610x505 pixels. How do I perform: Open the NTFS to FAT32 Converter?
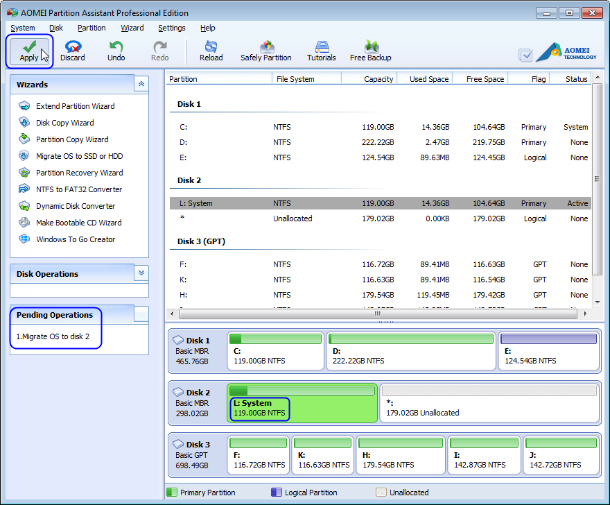pyautogui.click(x=78, y=189)
